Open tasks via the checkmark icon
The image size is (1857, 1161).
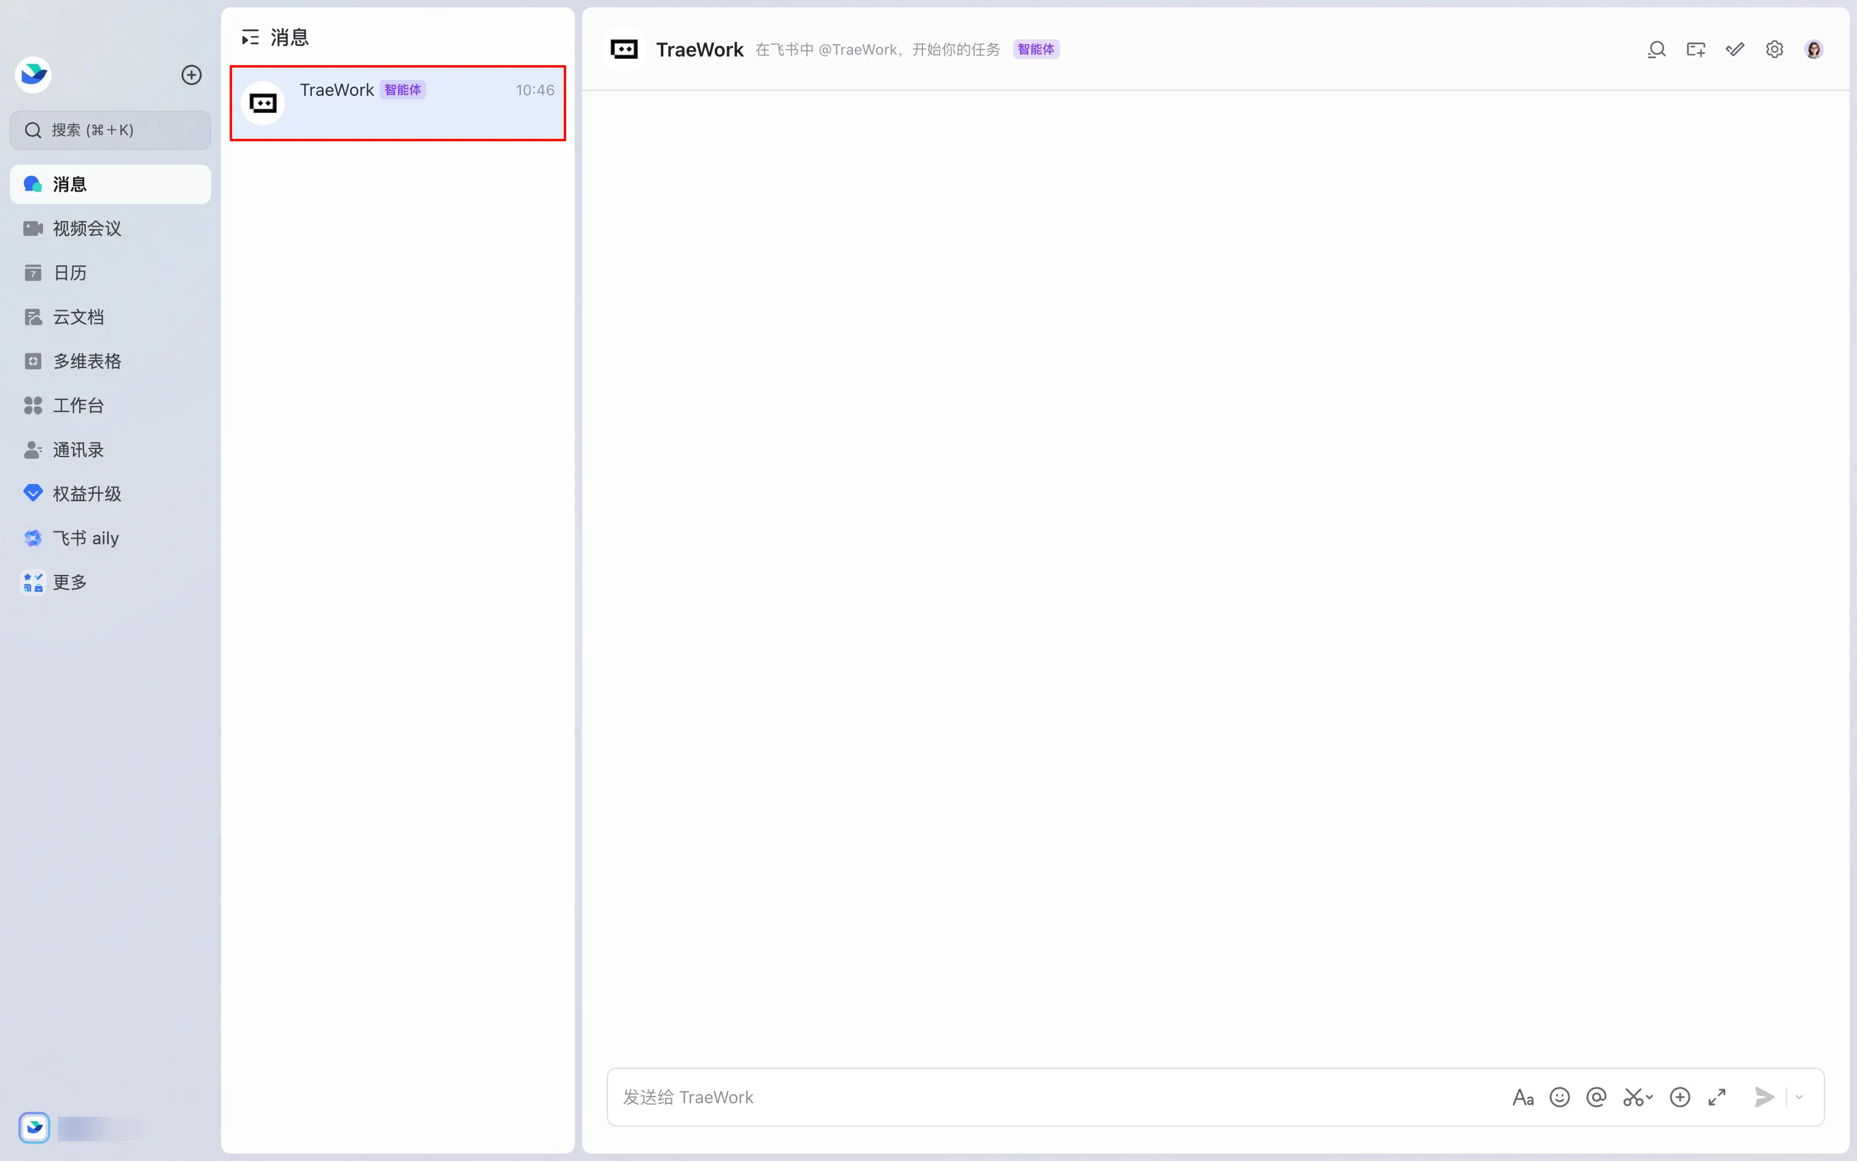pos(1735,50)
